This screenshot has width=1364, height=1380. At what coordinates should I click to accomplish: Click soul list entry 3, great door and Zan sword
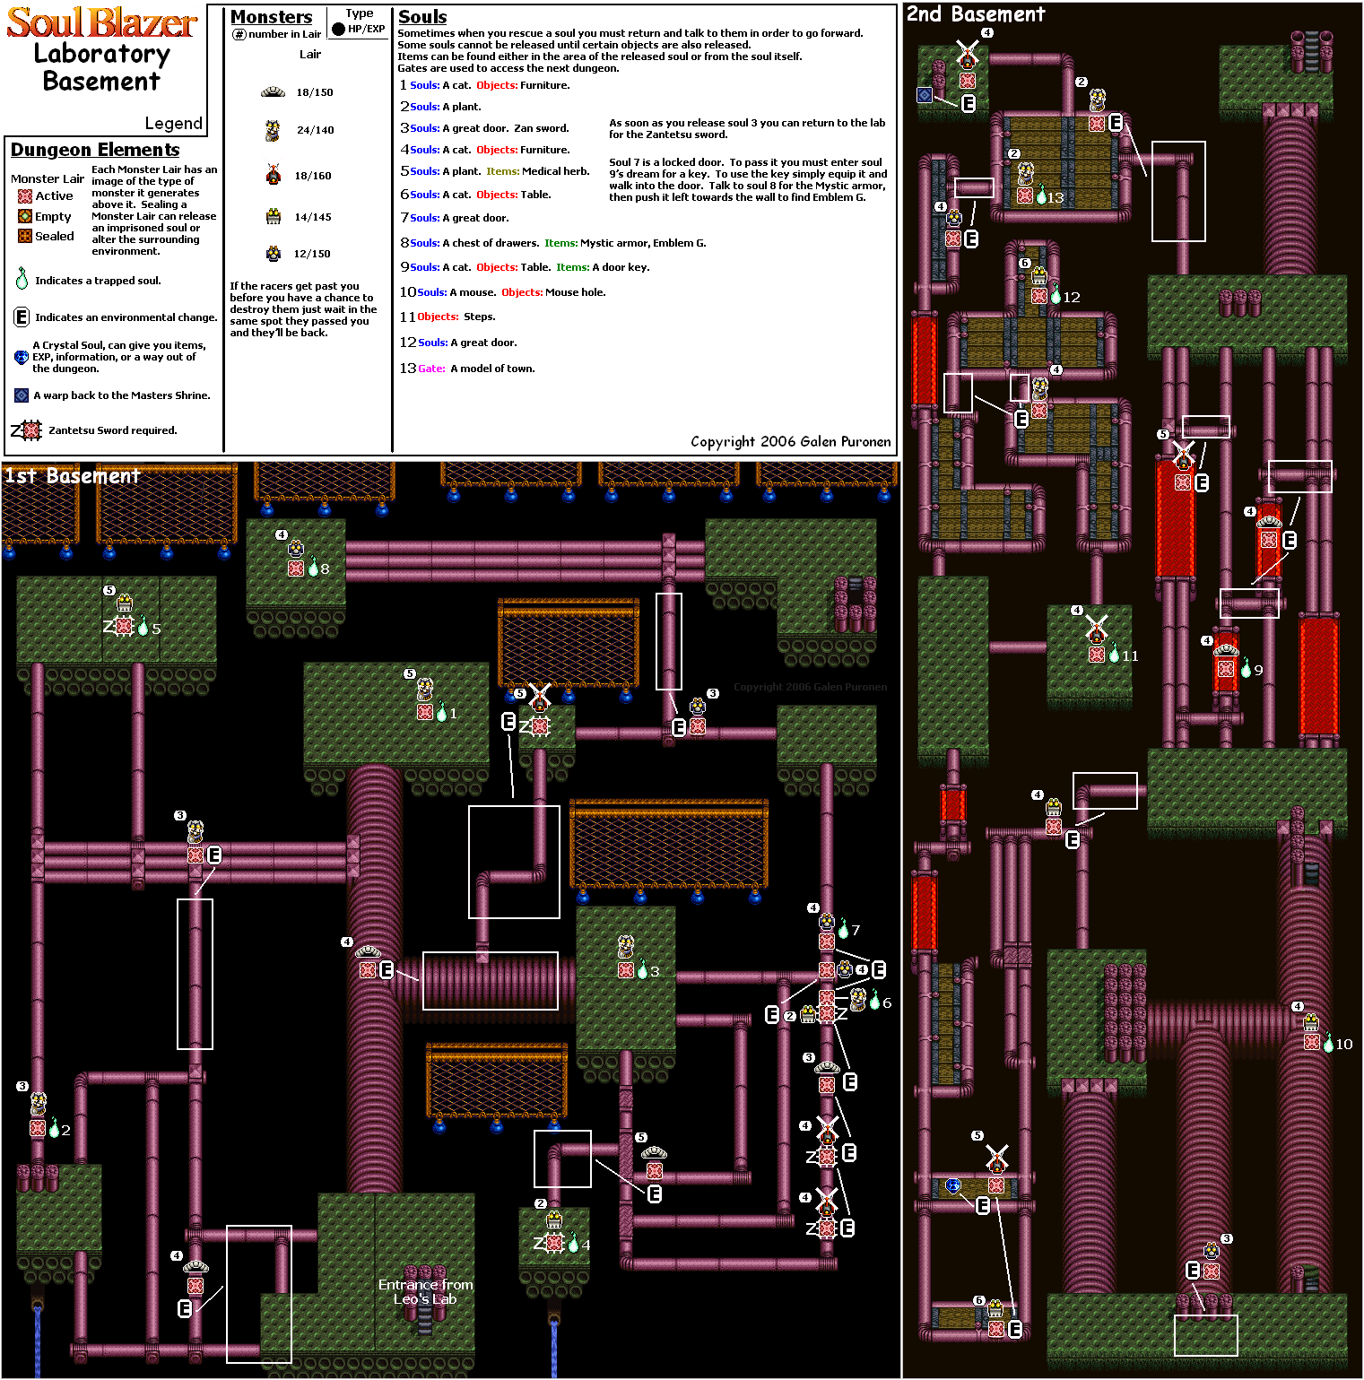[x=484, y=128]
